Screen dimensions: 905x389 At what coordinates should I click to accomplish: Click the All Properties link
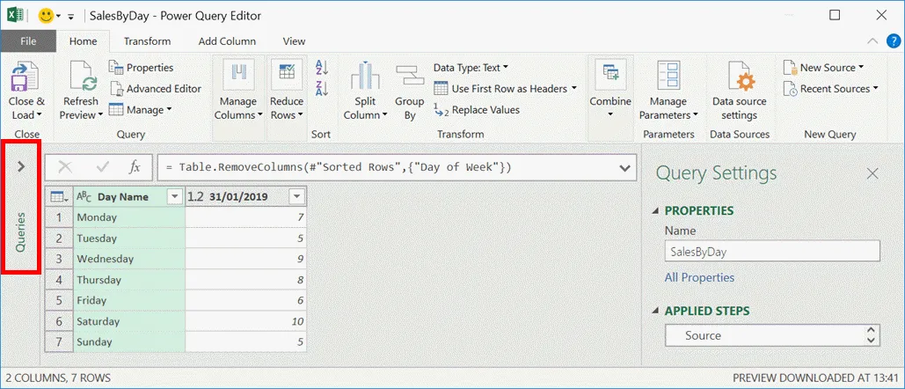699,277
